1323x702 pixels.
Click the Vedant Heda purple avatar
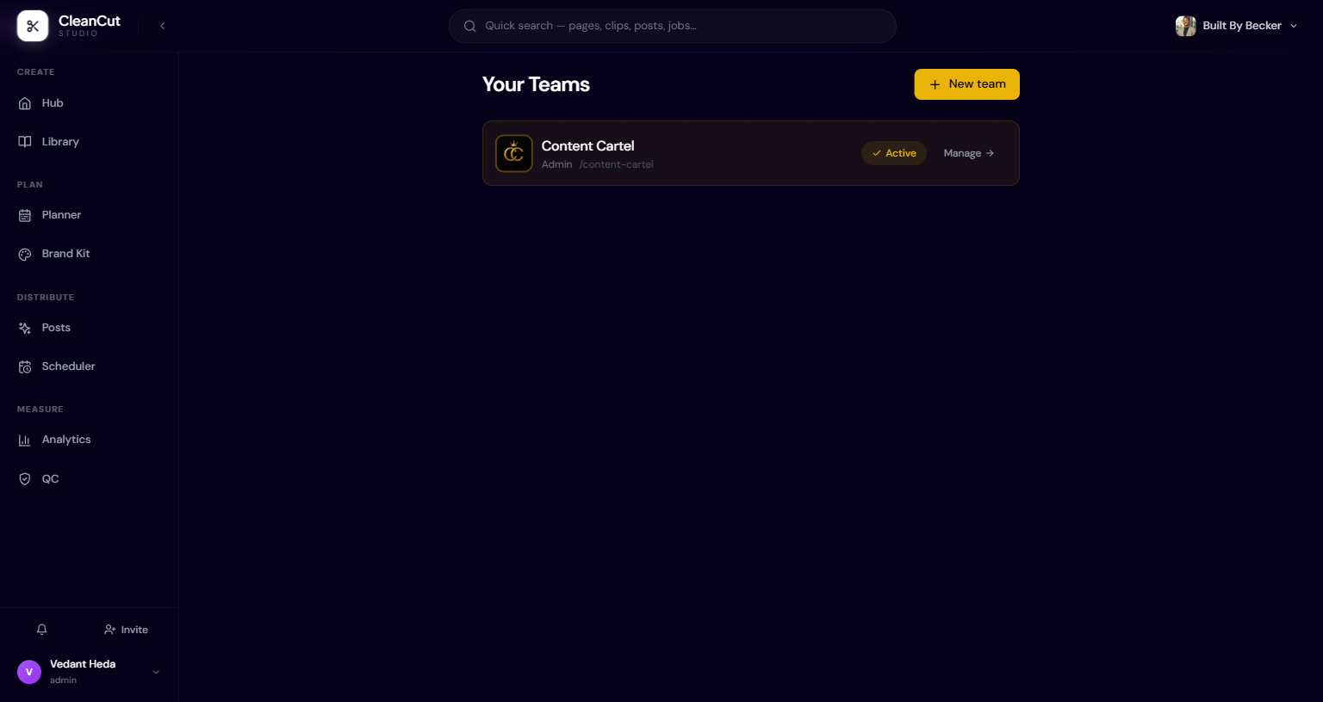click(x=29, y=672)
